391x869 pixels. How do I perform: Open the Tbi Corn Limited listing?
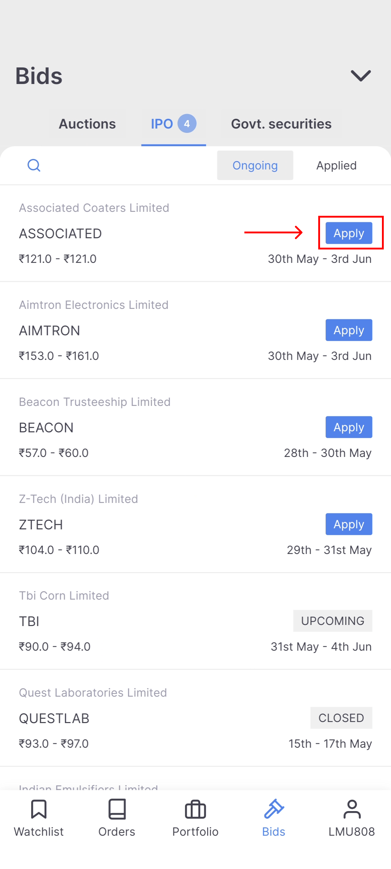coord(145,621)
